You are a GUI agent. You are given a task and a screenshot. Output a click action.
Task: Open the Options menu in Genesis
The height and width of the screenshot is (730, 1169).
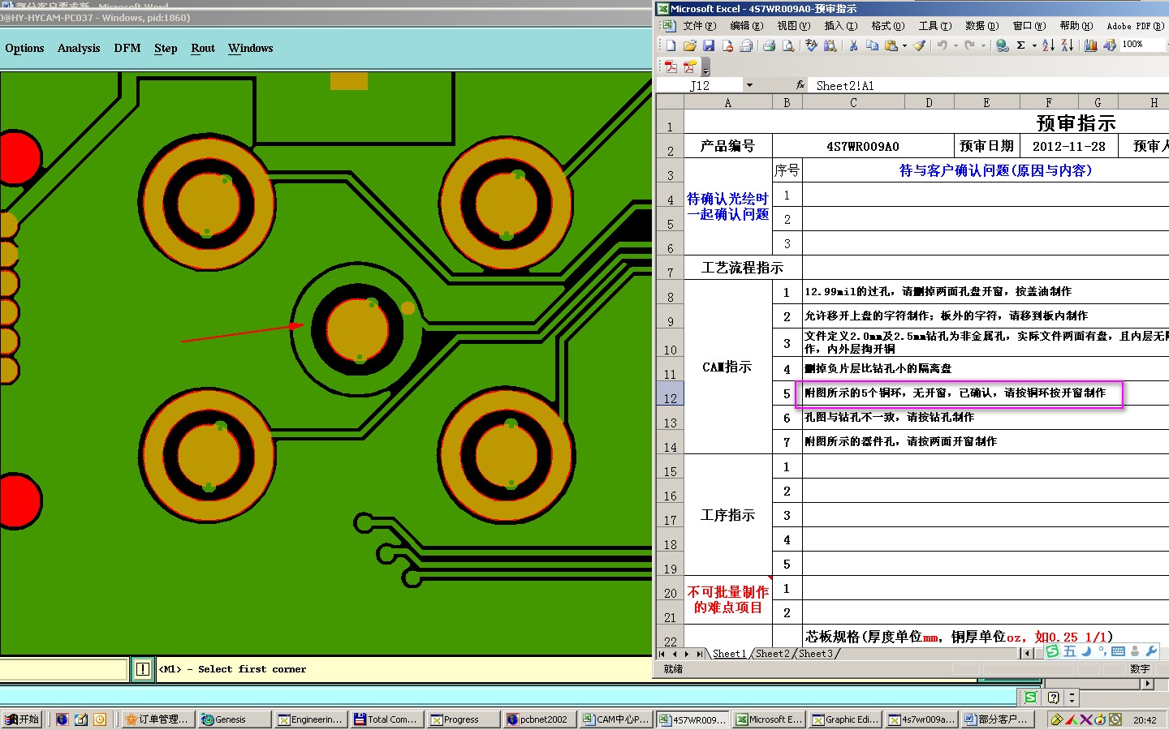pyautogui.click(x=24, y=48)
